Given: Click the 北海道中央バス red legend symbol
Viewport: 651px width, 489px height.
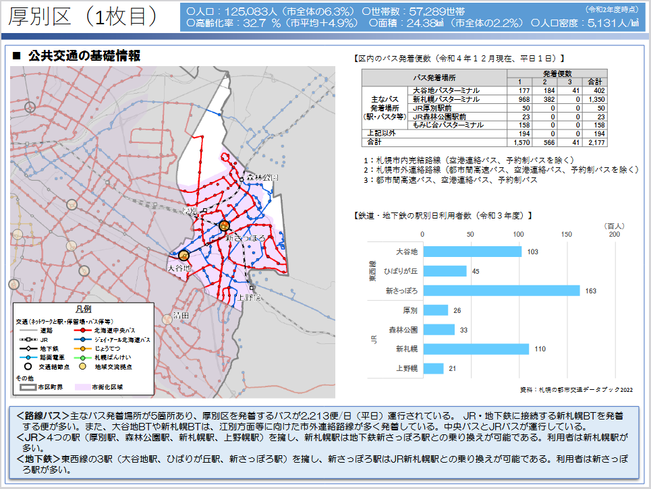Looking at the screenshot, I should point(83,330).
